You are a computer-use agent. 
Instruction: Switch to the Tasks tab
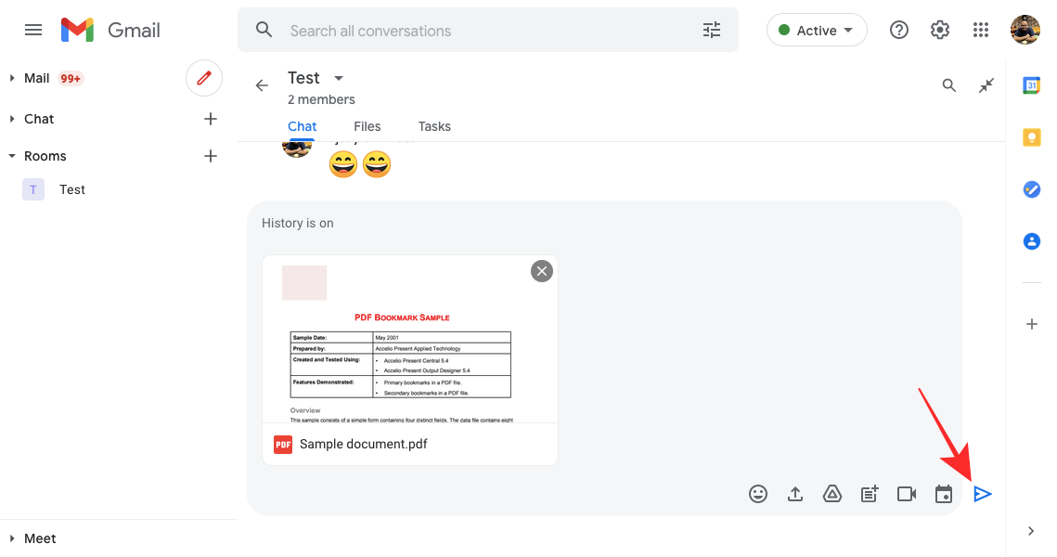tap(434, 126)
